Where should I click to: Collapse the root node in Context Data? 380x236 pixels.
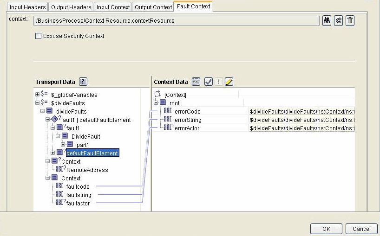pos(156,103)
